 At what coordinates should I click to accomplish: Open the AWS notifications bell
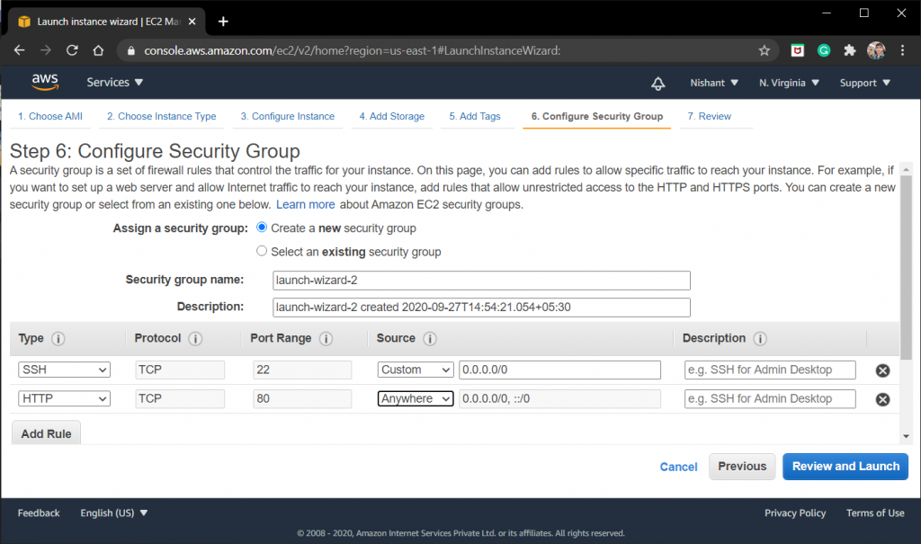[x=657, y=82]
